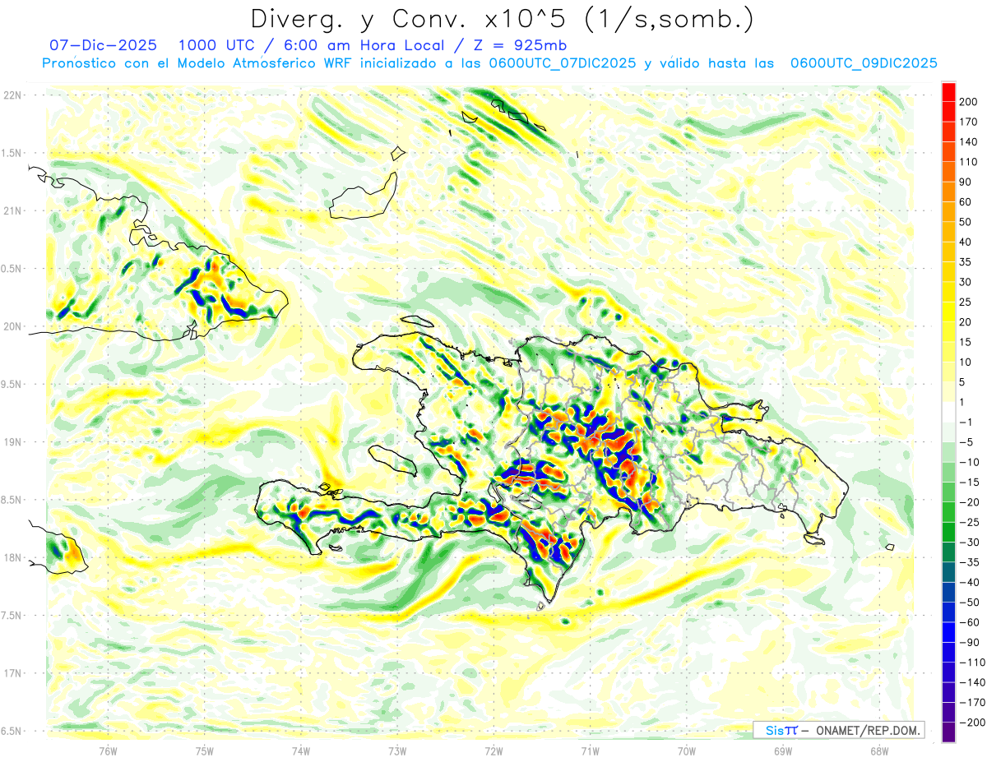Click the red swatch atop the colorbar
Screen dimensions: 987x762
948,91
